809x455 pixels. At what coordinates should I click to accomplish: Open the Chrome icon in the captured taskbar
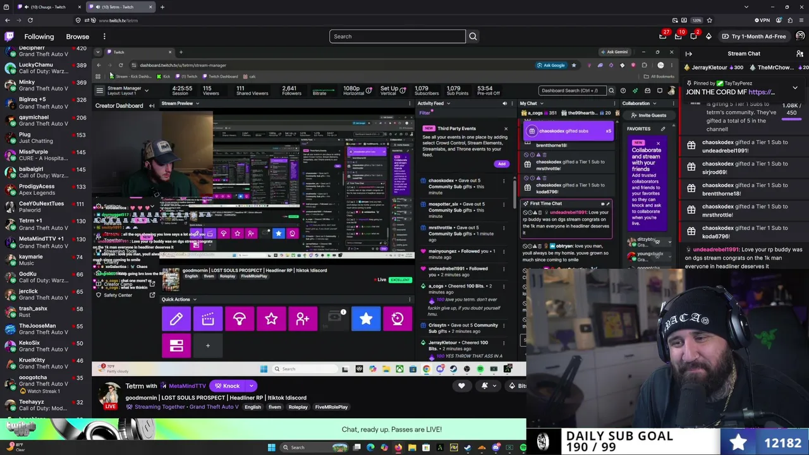(427, 369)
